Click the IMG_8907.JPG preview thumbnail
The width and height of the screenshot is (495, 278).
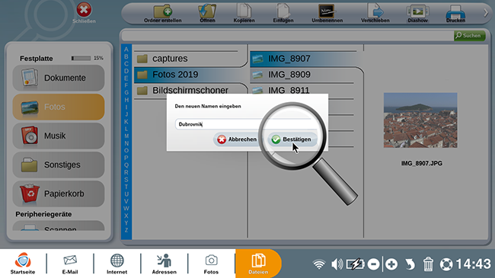(420, 120)
